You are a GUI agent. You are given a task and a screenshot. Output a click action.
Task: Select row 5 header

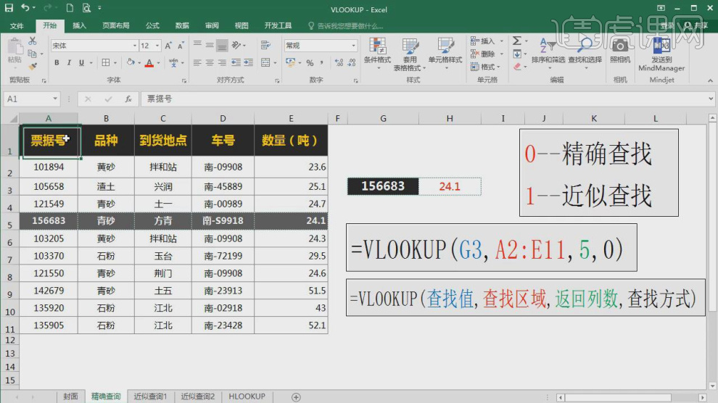pos(9,221)
